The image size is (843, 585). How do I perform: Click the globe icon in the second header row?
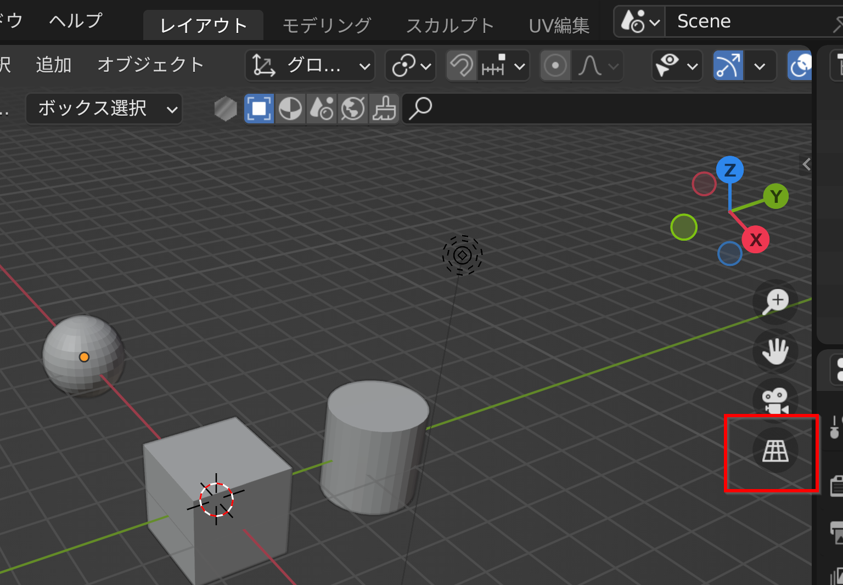click(x=353, y=109)
